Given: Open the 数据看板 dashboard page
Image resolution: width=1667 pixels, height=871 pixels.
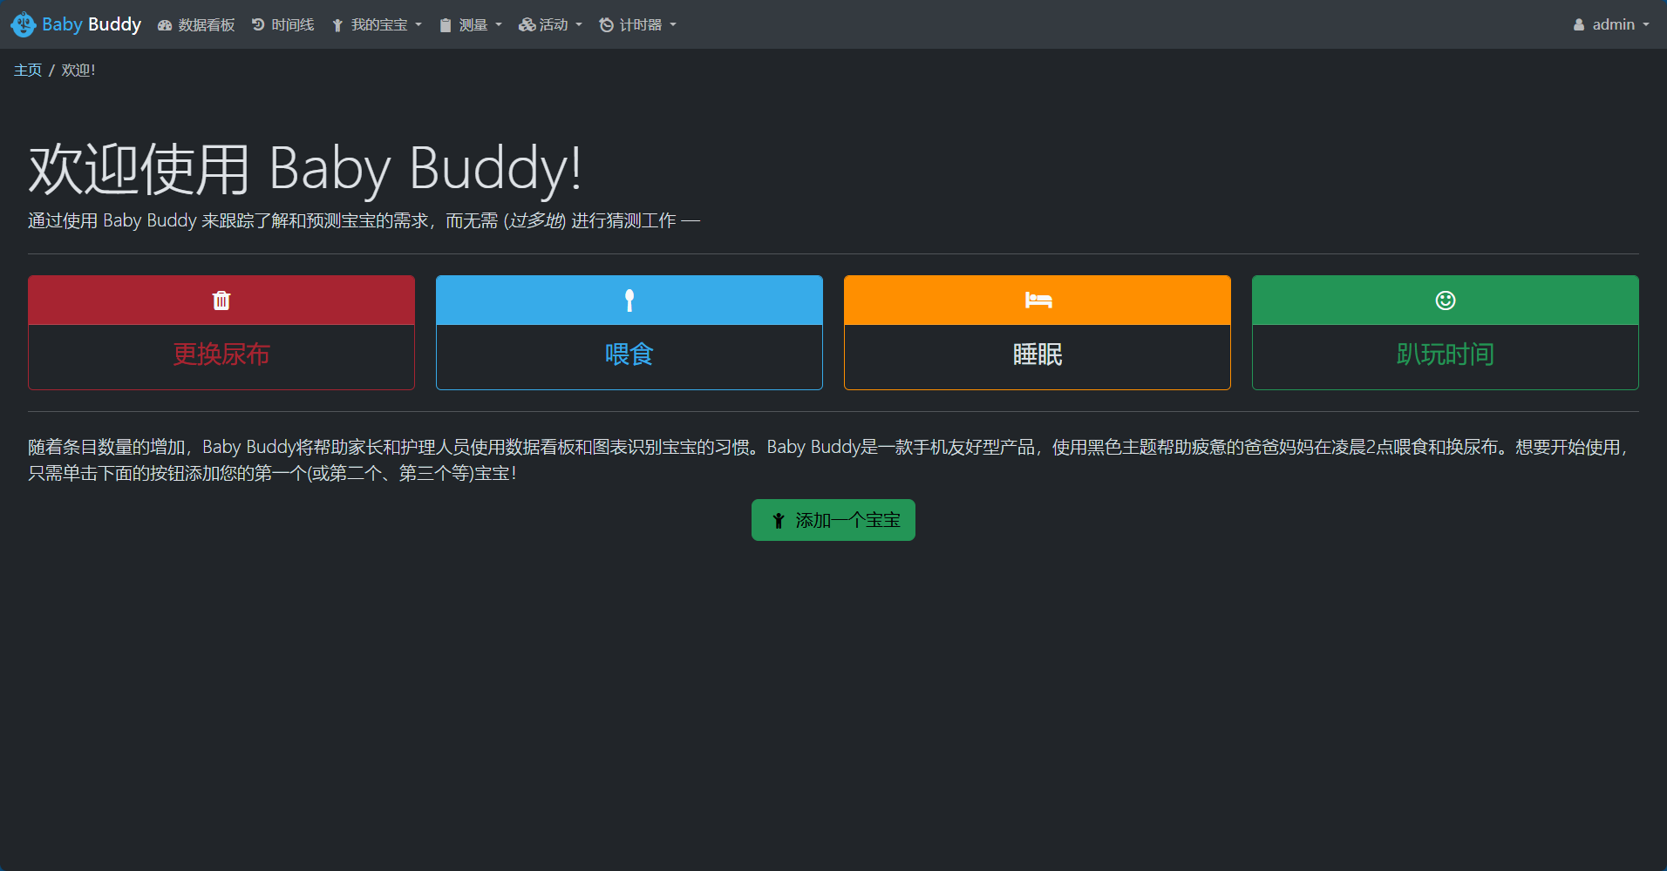Looking at the screenshot, I should tap(196, 25).
